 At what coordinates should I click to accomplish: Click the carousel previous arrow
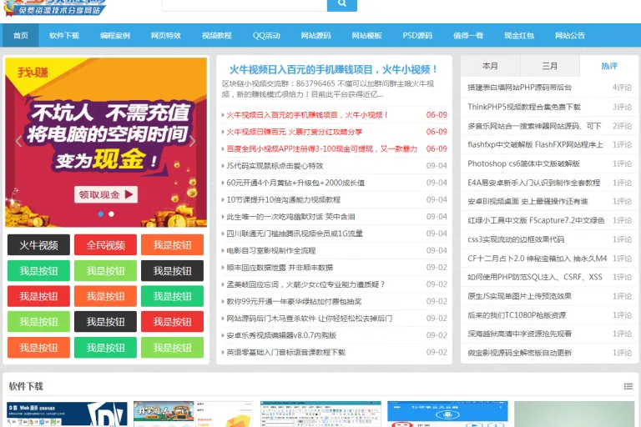pyautogui.click(x=18, y=142)
